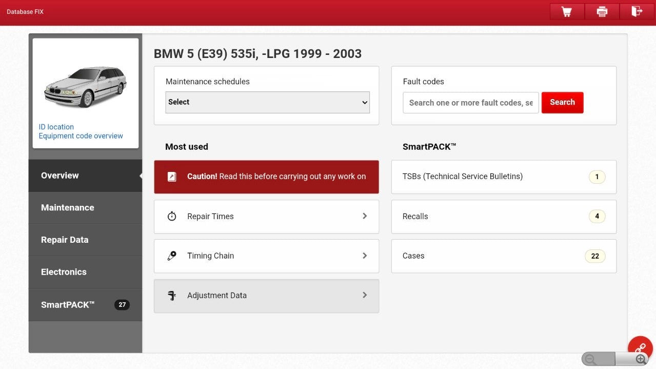This screenshot has height=369, width=656.
Task: Open the Maintenance schedules Select dropdown
Action: click(x=267, y=102)
